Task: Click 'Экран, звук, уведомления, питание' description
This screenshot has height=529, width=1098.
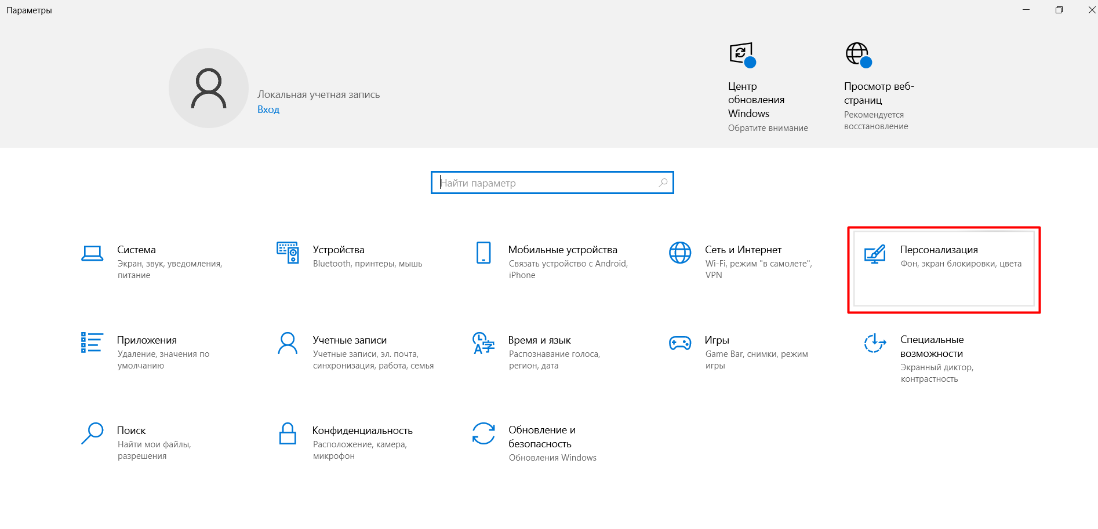Action: click(170, 269)
